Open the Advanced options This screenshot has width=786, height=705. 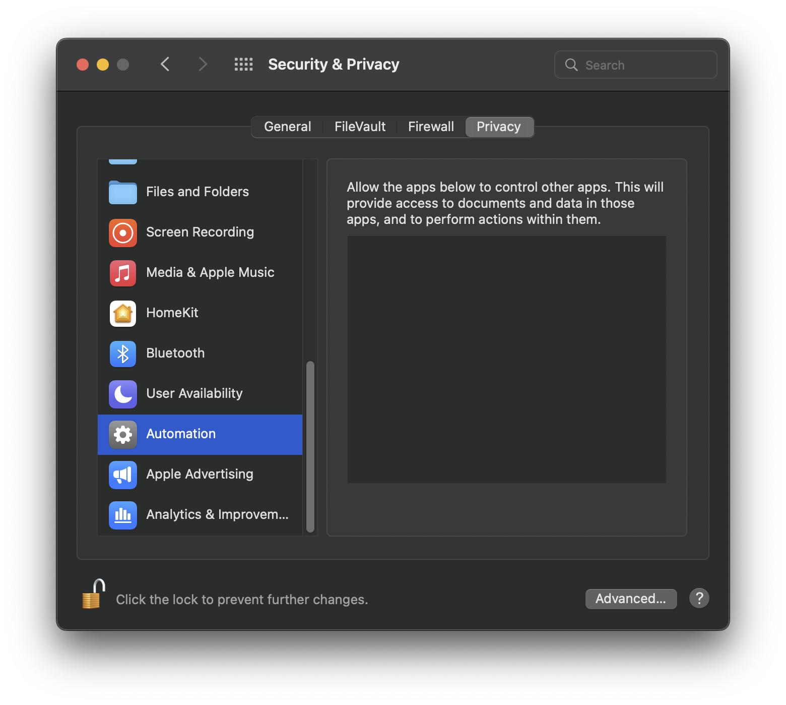631,599
